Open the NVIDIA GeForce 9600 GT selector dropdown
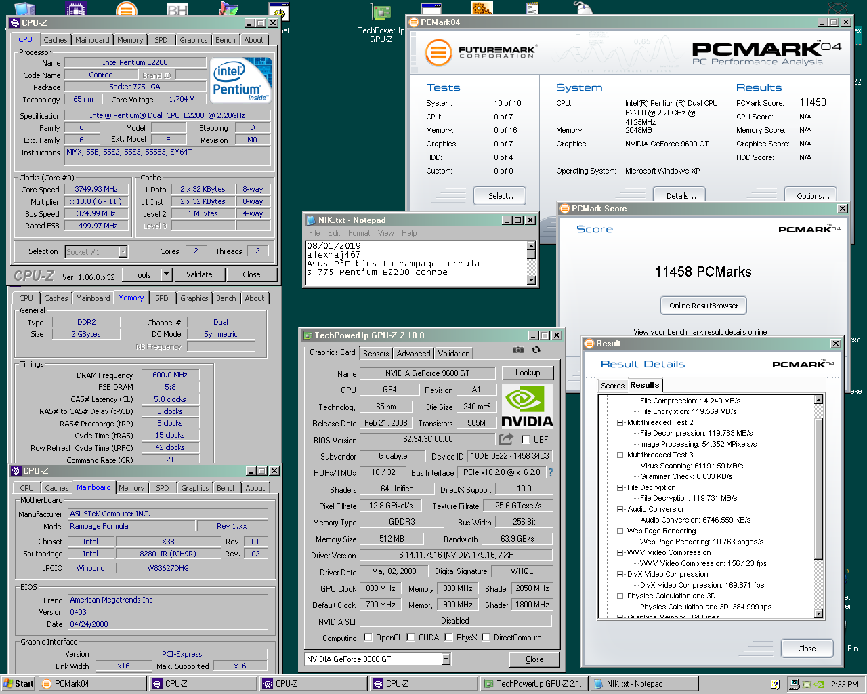 (x=446, y=659)
